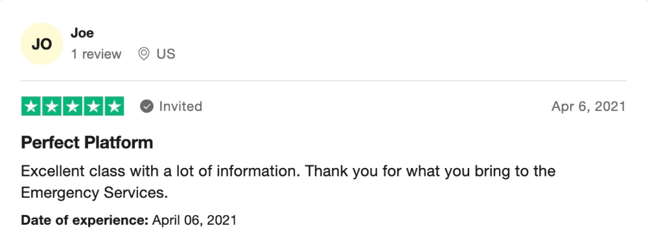Click the Apr 6, 2021 review date
The height and width of the screenshot is (241, 648).
click(x=588, y=107)
